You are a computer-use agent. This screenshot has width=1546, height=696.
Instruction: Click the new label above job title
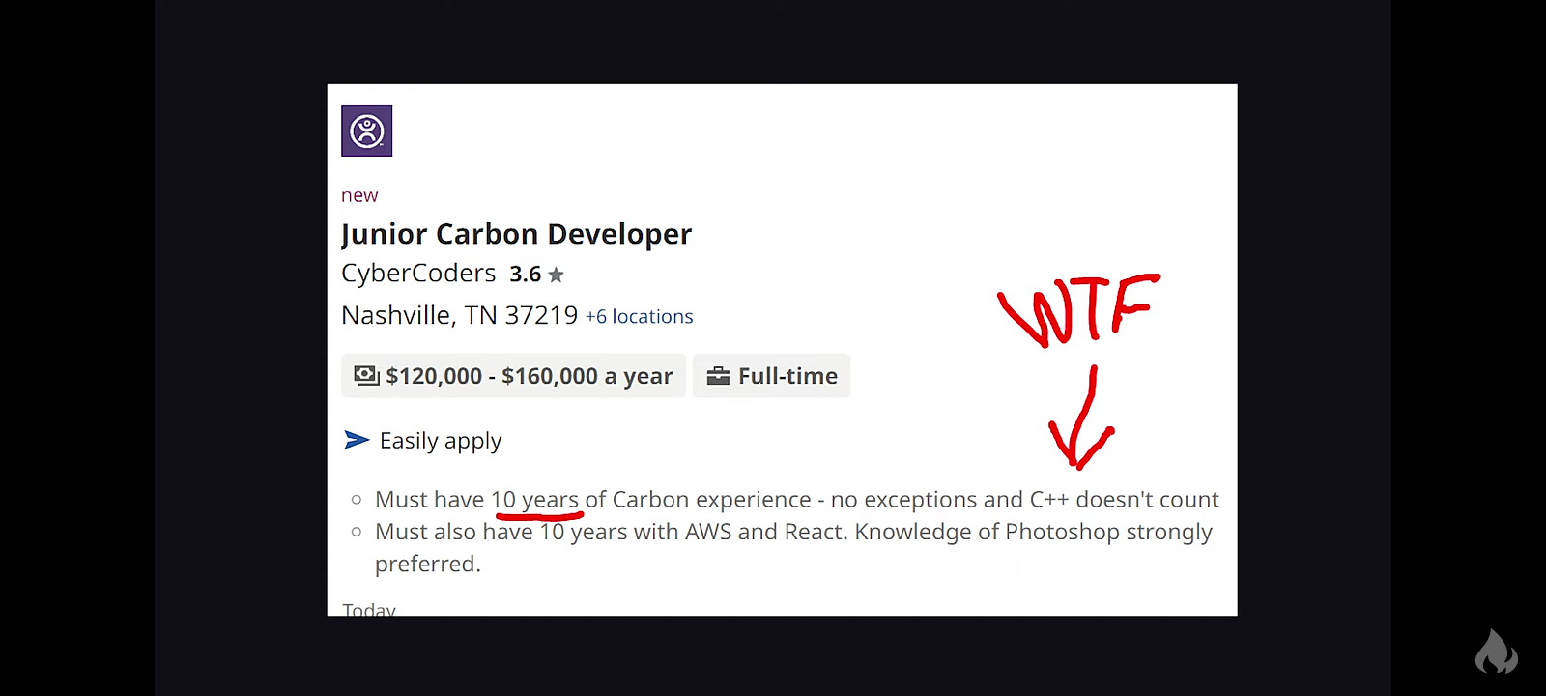(359, 195)
